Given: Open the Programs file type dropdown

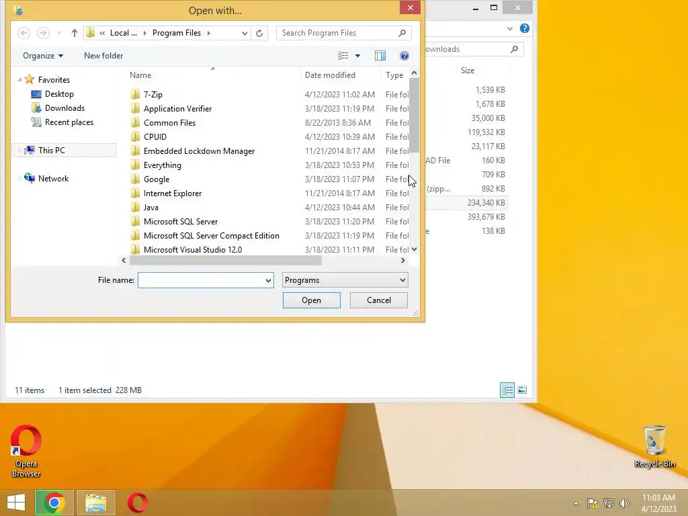Looking at the screenshot, I should [x=345, y=280].
